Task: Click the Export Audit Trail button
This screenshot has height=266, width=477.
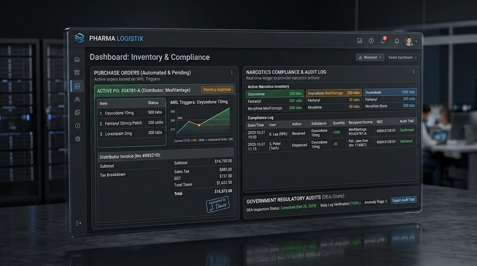Action: pos(403,200)
